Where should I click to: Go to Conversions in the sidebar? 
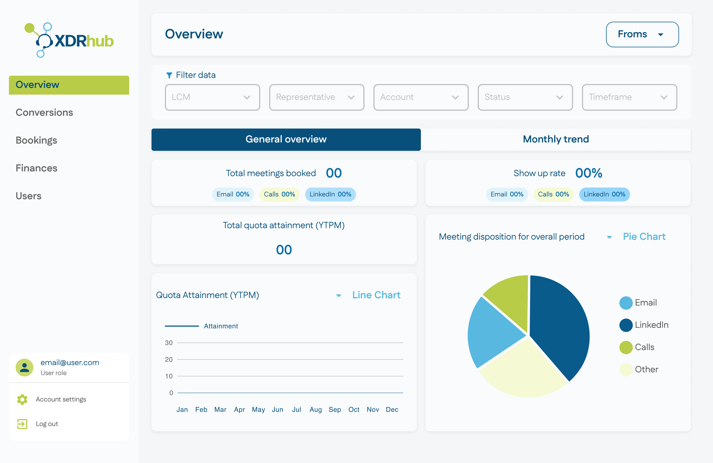point(44,112)
